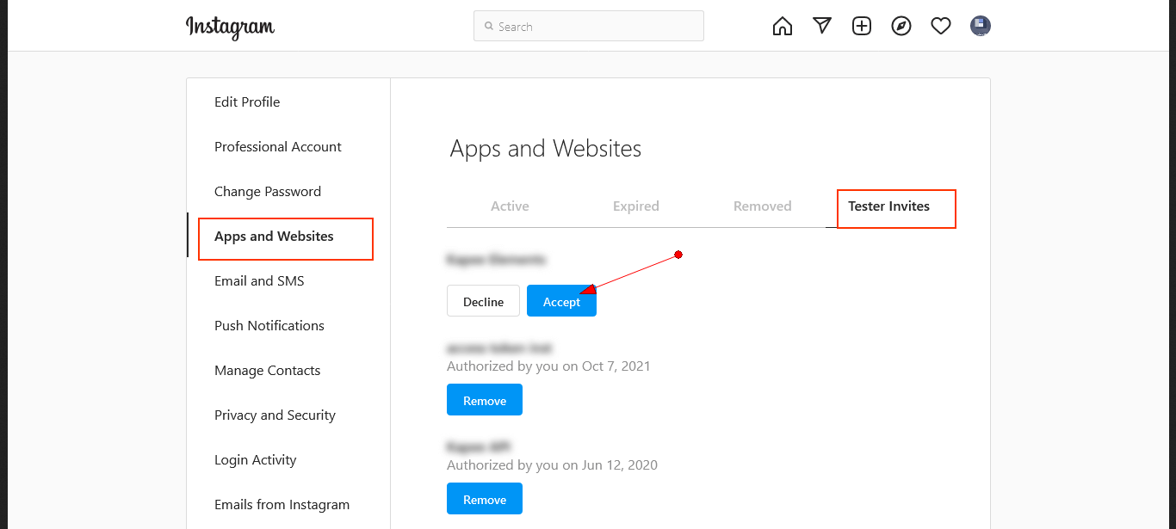Open Explore compass icon
The image size is (1176, 529).
point(901,26)
